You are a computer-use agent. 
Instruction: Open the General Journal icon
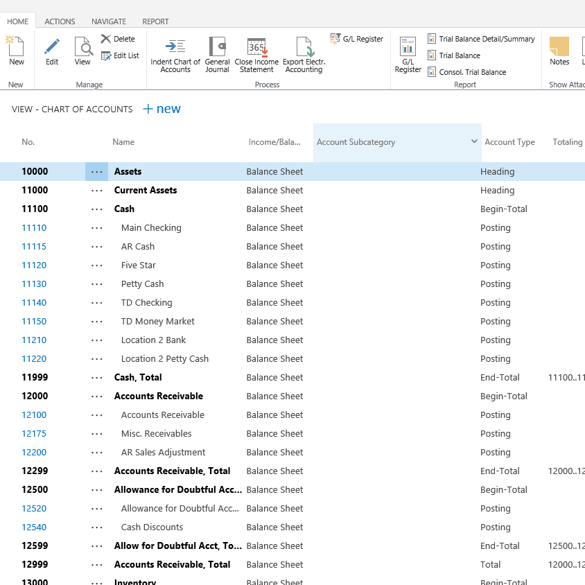217,47
